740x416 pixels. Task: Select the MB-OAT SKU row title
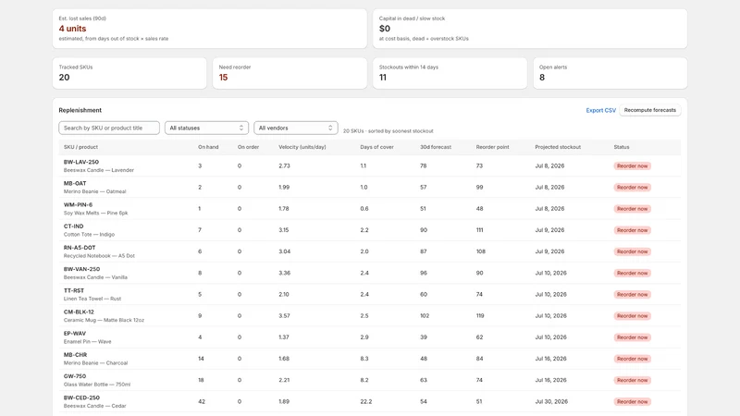click(75, 183)
